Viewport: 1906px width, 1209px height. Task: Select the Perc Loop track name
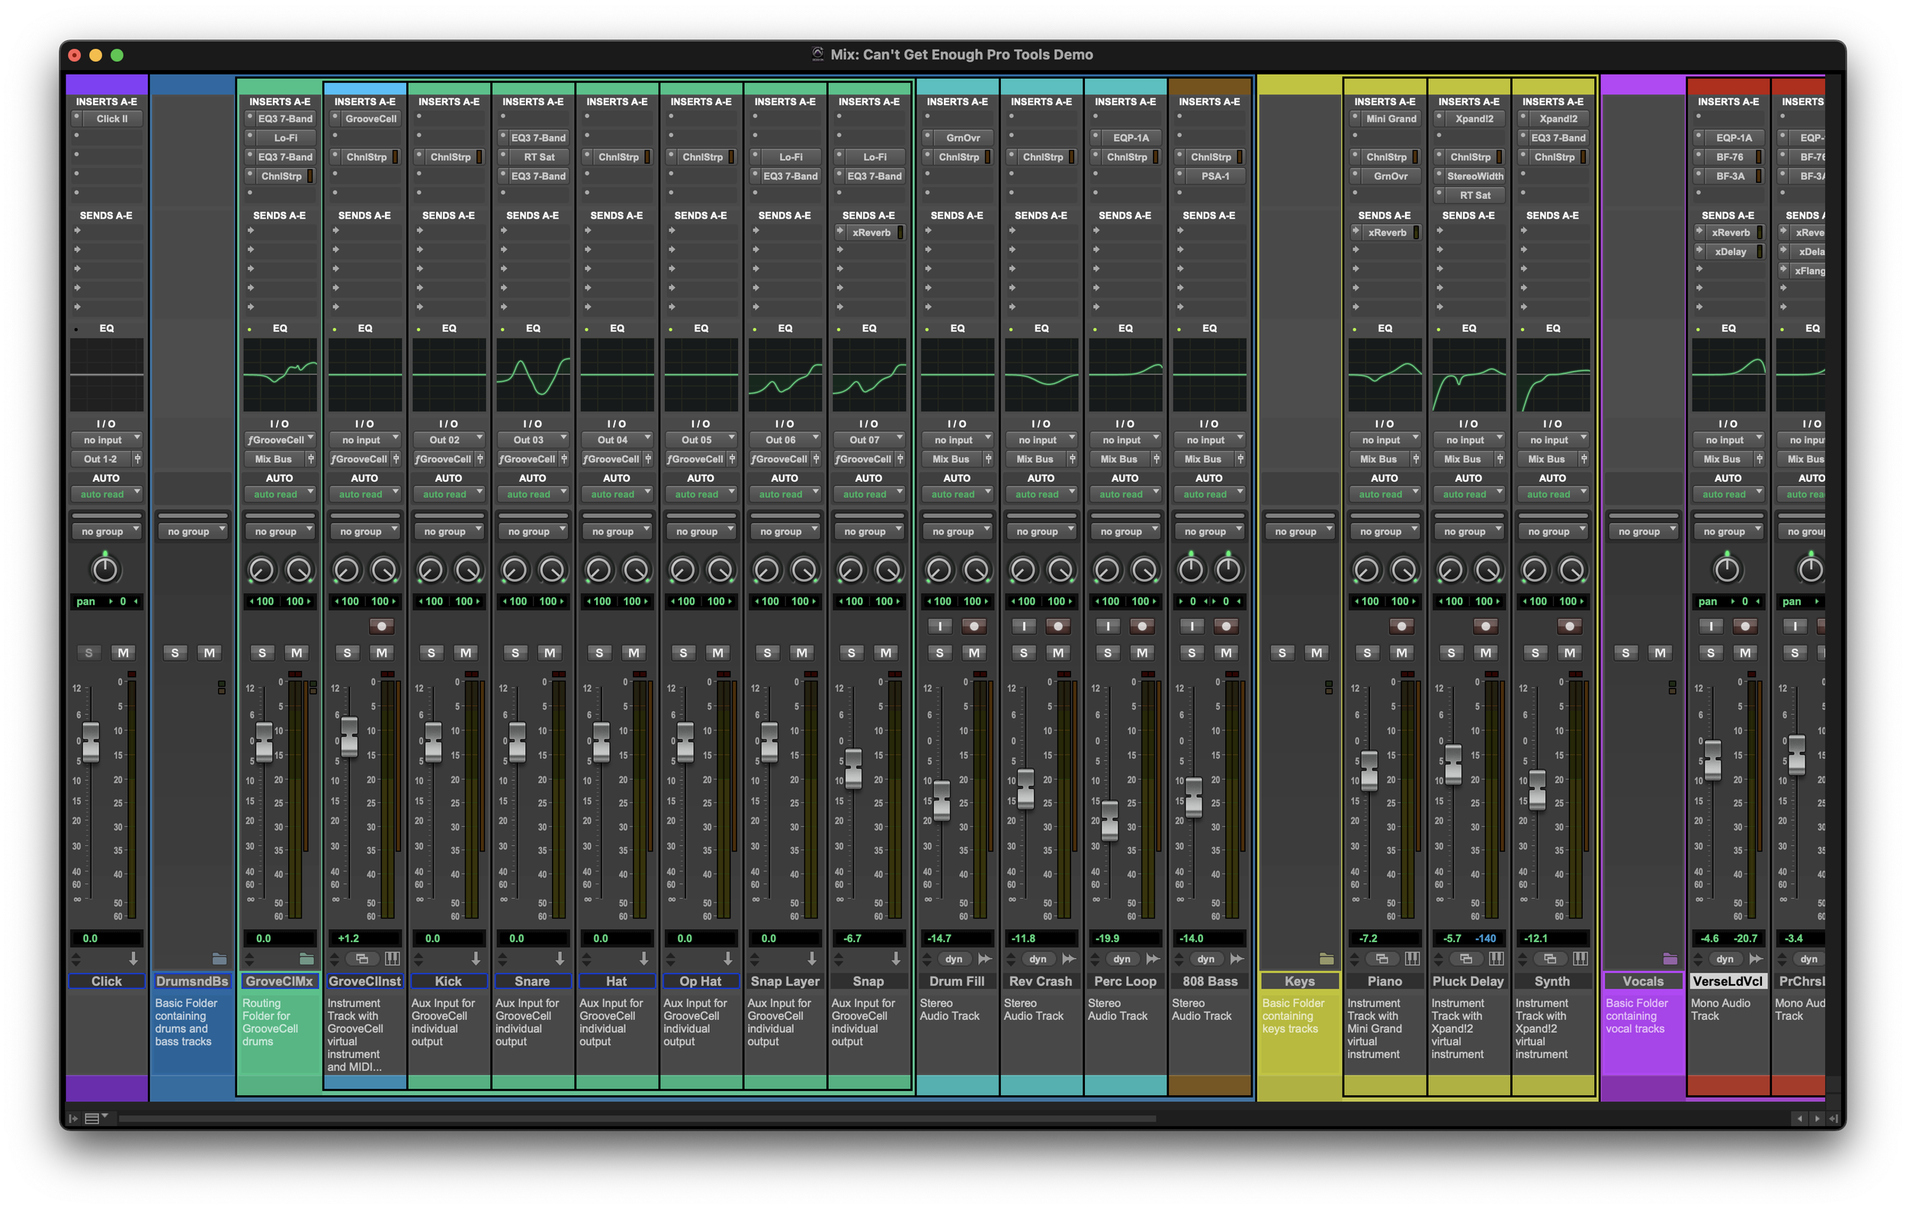tap(1125, 981)
